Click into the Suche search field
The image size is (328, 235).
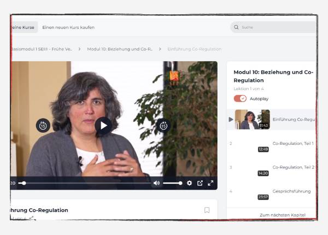click(273, 27)
